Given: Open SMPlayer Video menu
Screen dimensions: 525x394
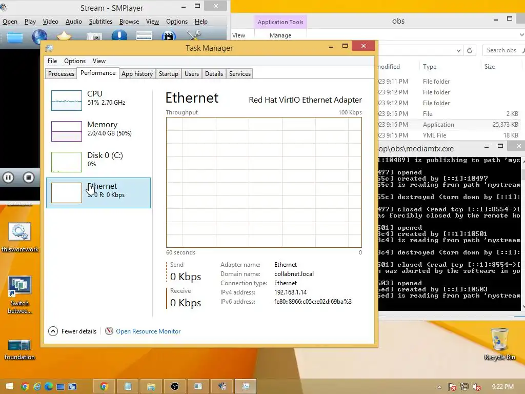Looking at the screenshot, I should point(51,22).
